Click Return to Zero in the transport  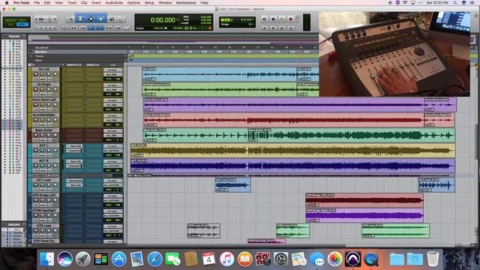[265, 28]
